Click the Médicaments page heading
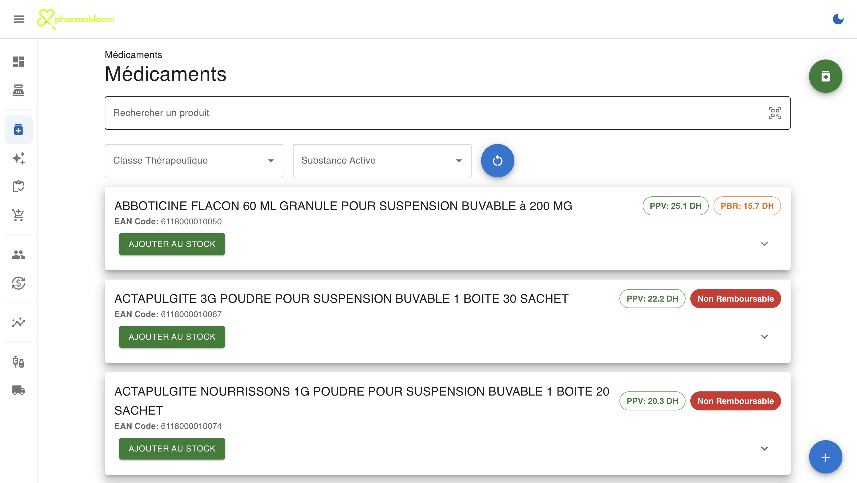Viewport: 857px width, 483px height. [x=166, y=74]
